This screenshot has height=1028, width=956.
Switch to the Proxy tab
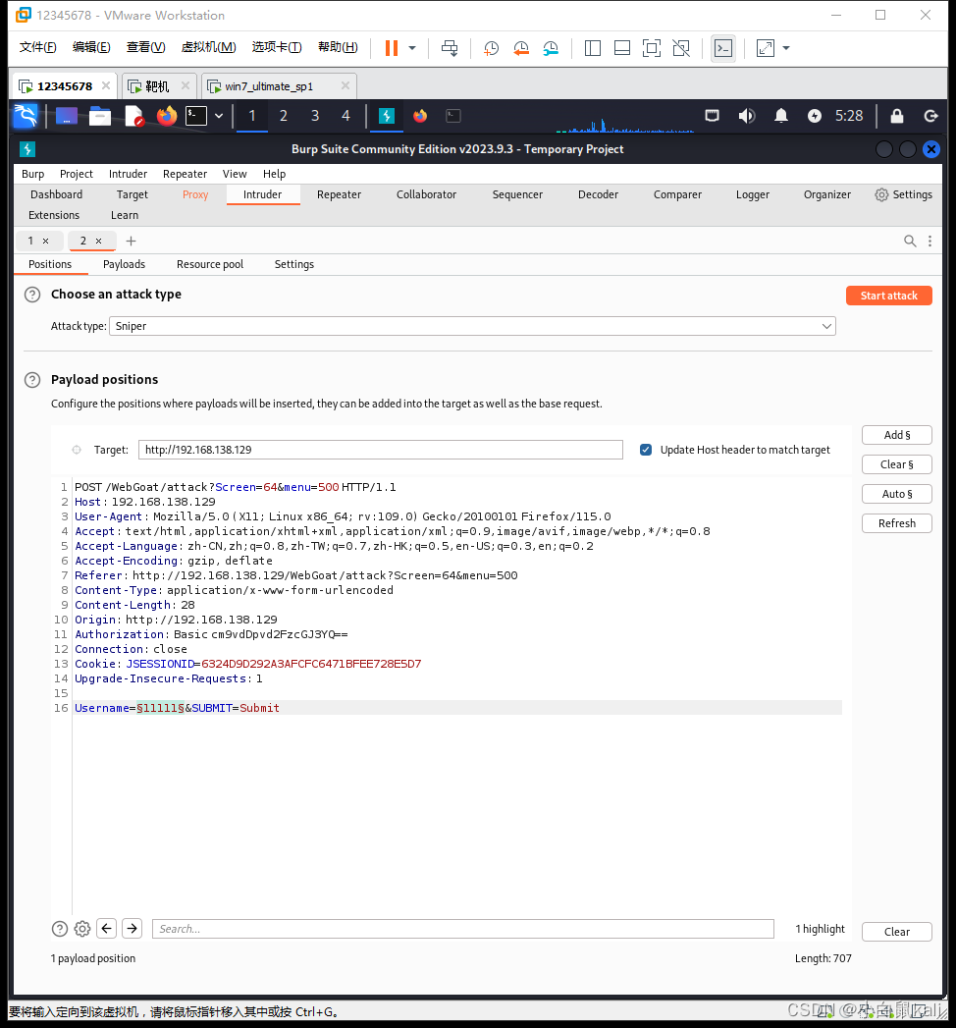195,194
